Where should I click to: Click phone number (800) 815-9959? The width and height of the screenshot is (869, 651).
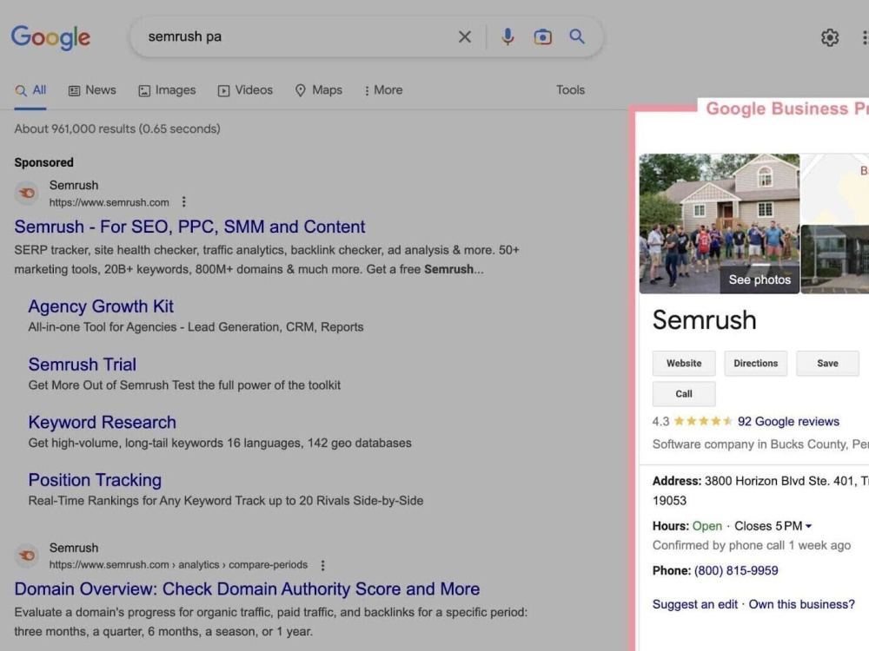736,571
